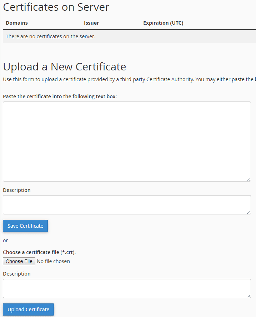Open the Choose File picker
The height and width of the screenshot is (317, 256).
click(x=19, y=261)
